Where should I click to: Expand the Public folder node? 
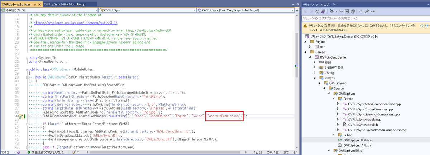tap(333, 135)
